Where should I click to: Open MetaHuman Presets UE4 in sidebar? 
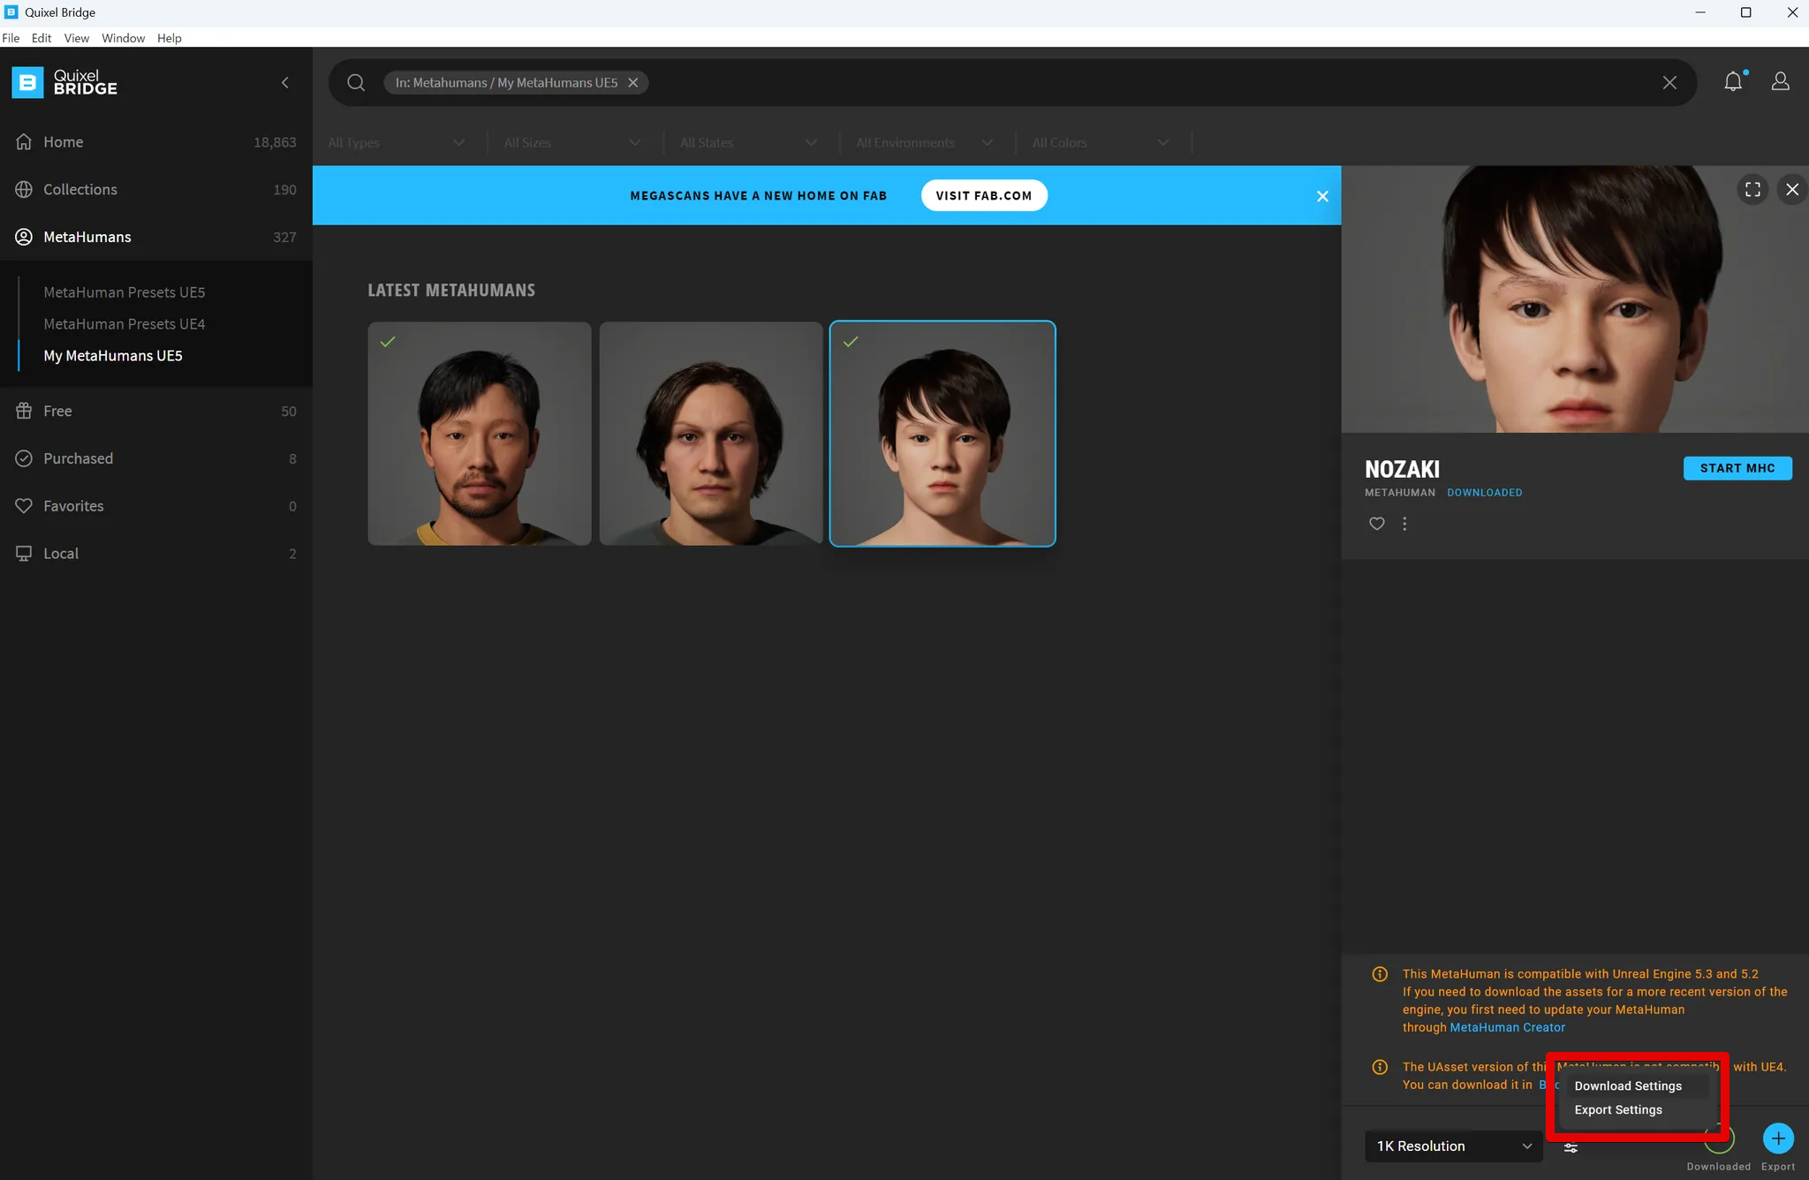pos(125,324)
